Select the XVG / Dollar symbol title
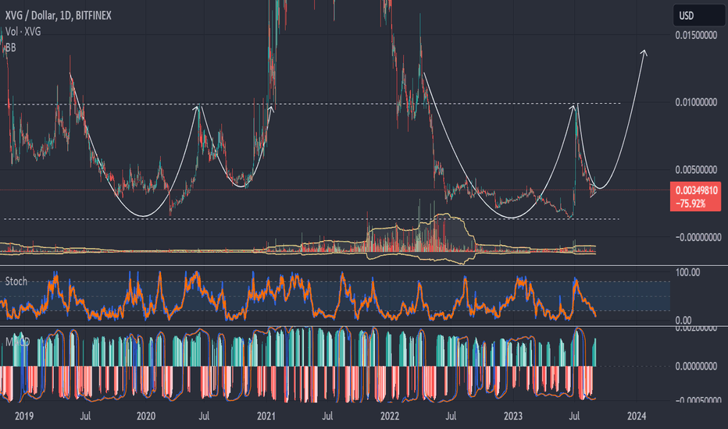This screenshot has height=429, width=728. 58,16
